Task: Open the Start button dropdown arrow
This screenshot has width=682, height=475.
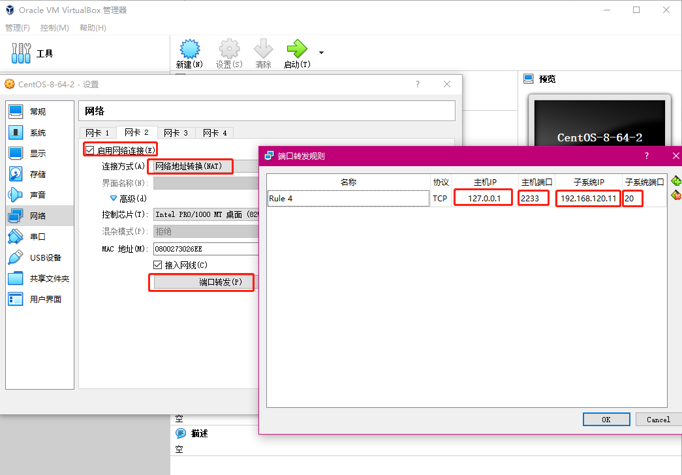Action: (322, 53)
